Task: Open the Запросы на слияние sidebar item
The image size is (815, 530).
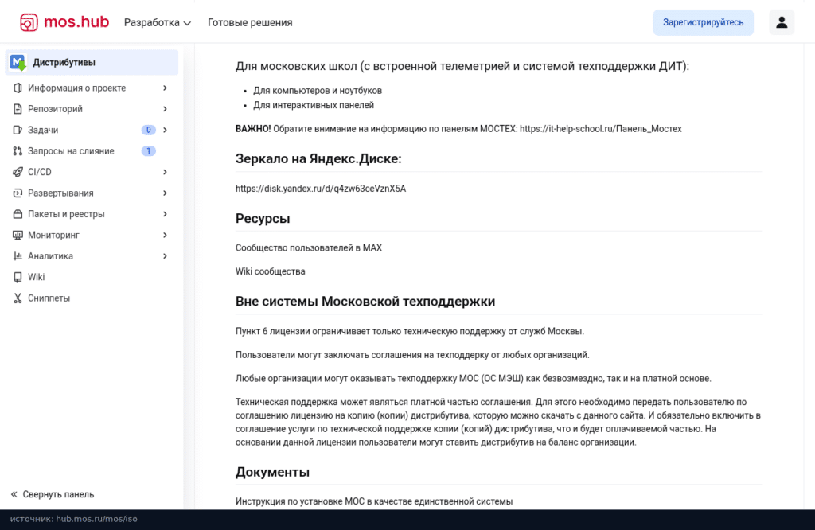Action: click(92, 151)
